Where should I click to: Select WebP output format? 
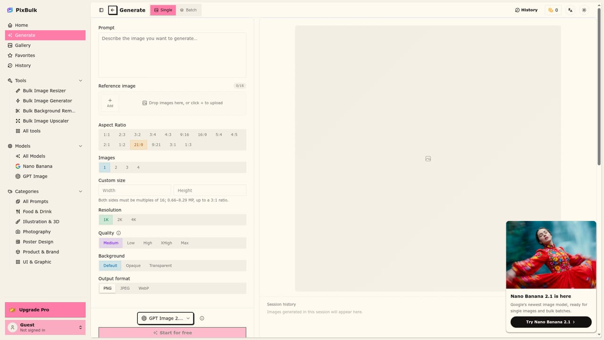click(x=143, y=288)
